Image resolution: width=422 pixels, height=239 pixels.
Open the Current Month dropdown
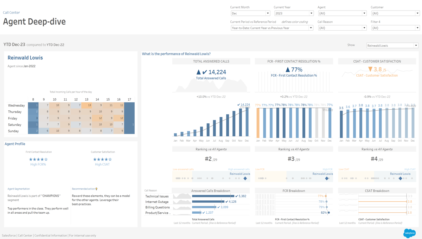click(x=250, y=13)
